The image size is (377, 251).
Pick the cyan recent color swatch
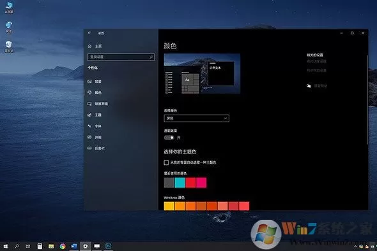180,182
